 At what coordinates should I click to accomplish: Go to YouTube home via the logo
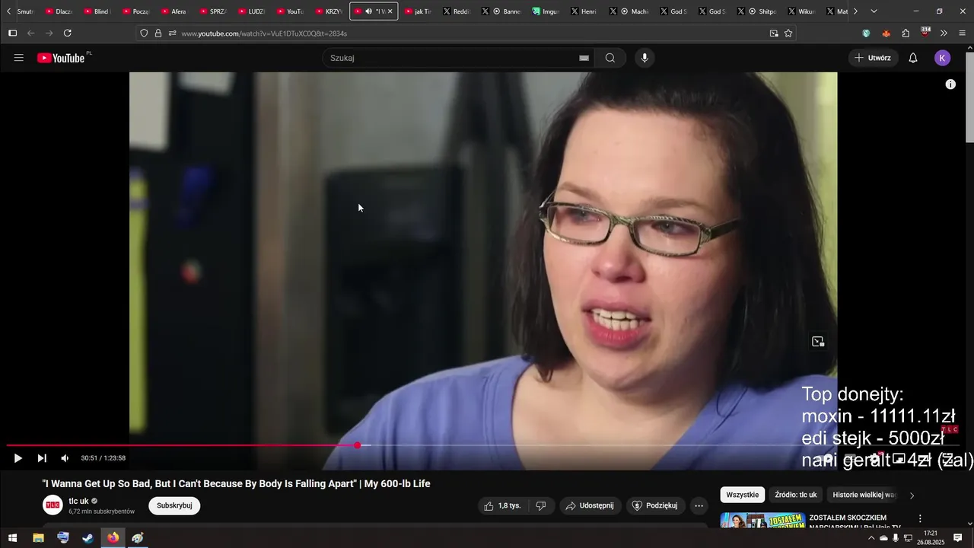(62, 58)
